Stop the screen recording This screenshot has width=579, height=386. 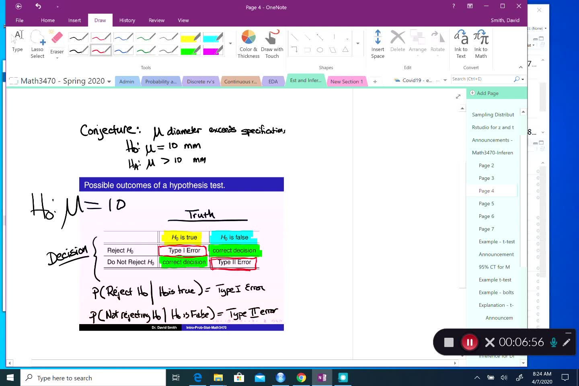click(449, 342)
